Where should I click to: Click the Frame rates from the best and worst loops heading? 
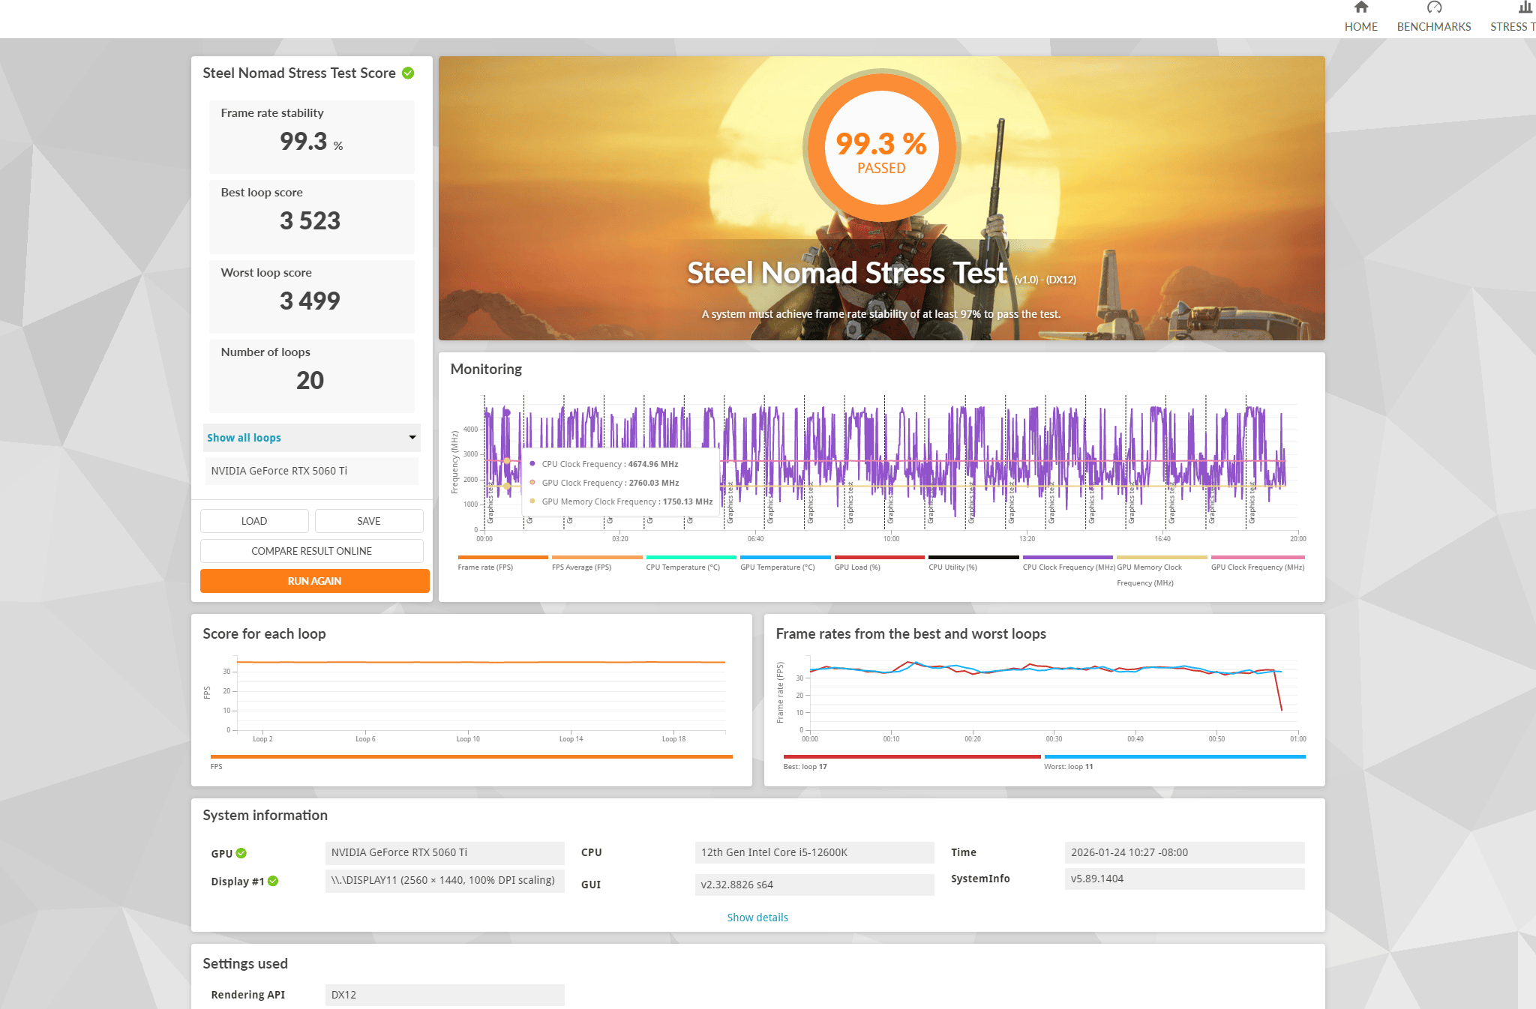pyautogui.click(x=910, y=633)
